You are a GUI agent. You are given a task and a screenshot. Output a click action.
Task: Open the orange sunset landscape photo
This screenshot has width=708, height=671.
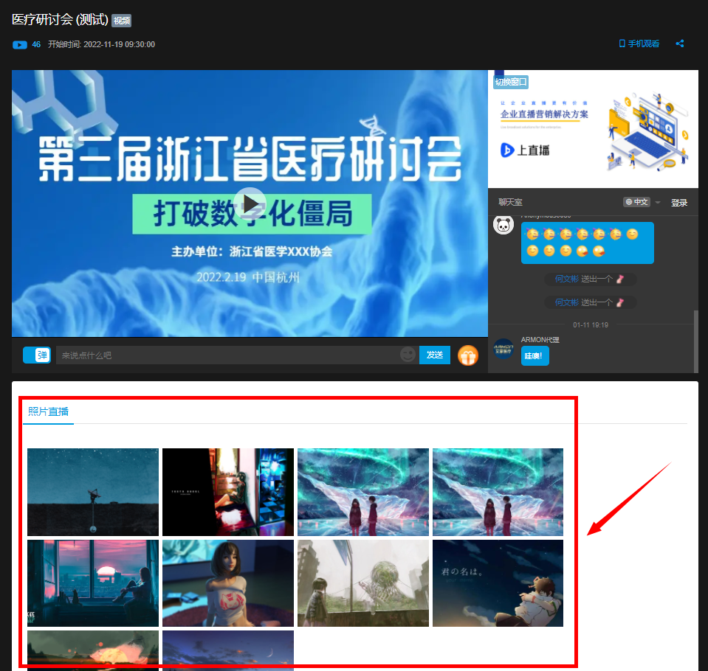pos(93,650)
